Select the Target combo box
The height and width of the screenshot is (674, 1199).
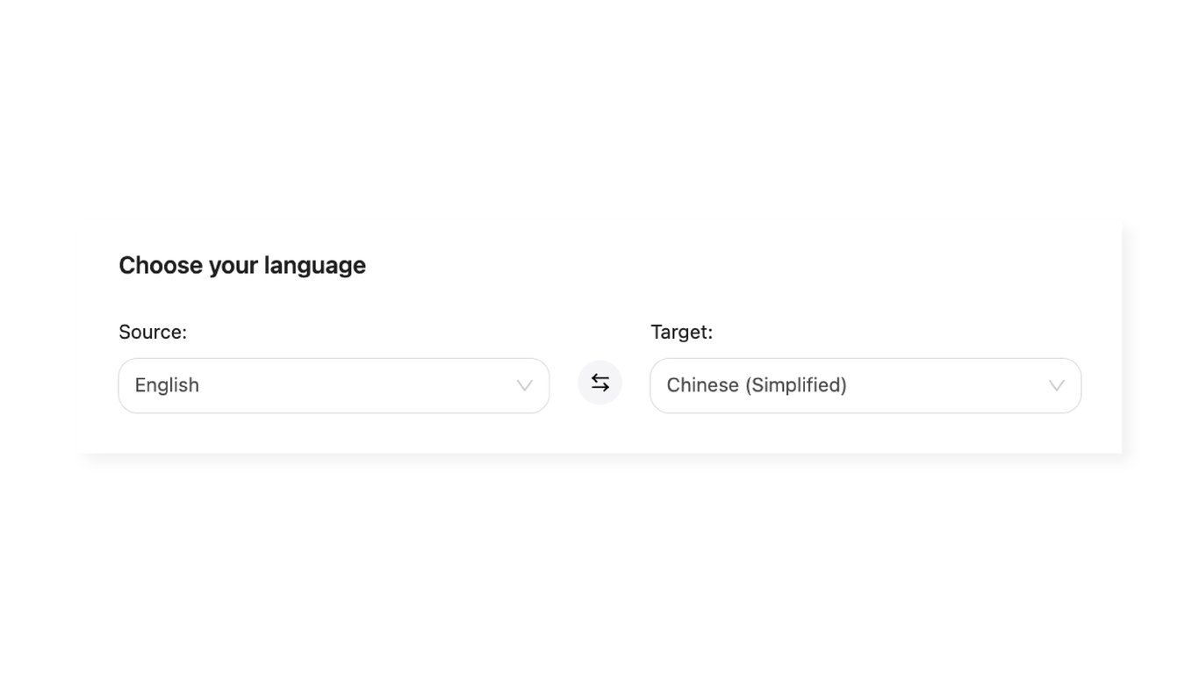point(865,385)
